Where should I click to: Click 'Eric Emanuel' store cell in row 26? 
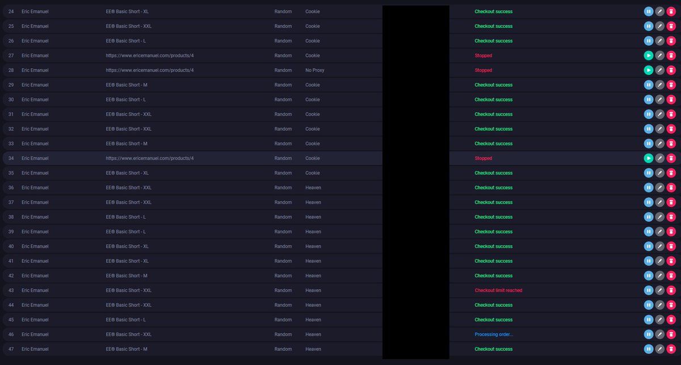[x=35, y=41]
